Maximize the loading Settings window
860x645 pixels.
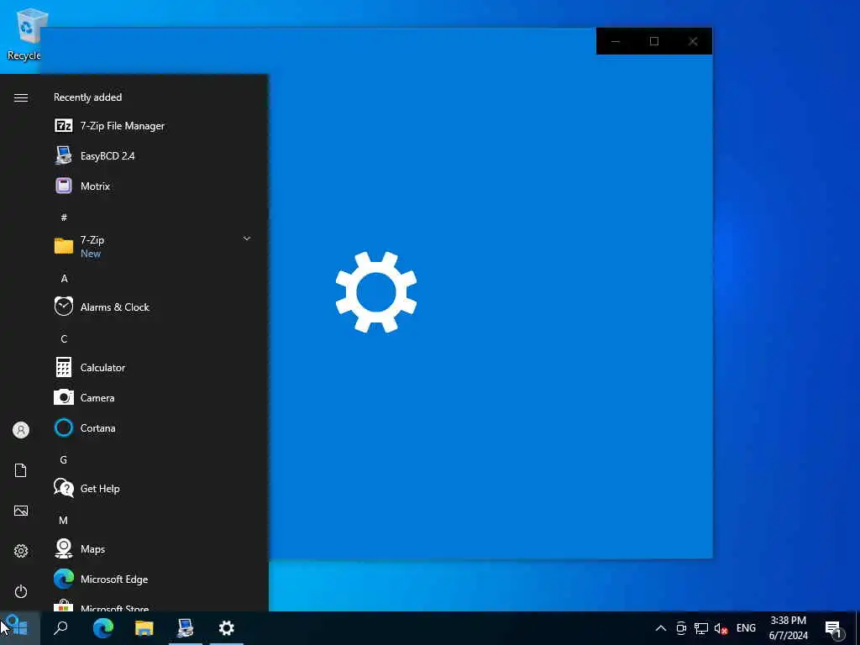654,41
